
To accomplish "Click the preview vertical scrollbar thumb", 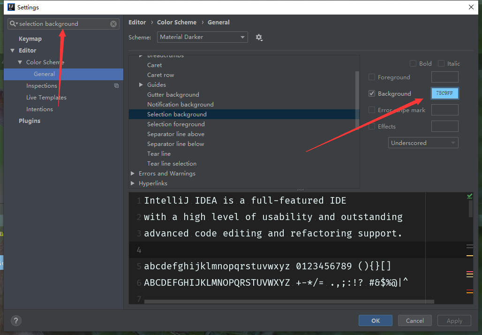I will (471, 208).
